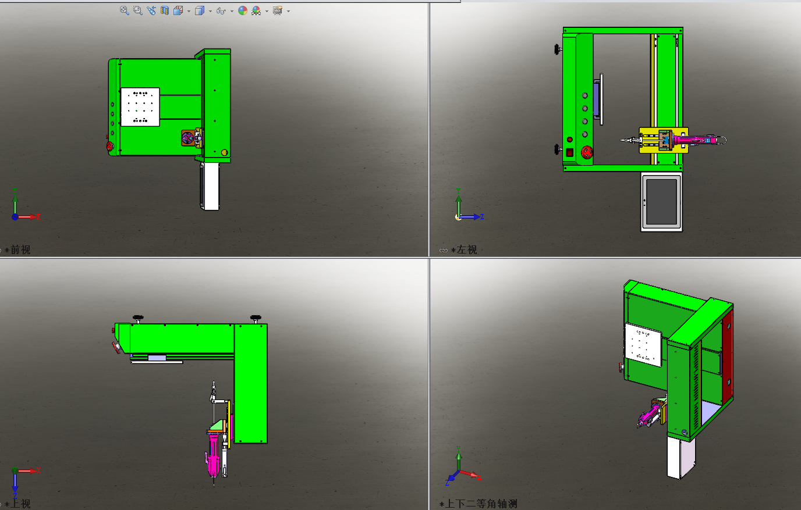The width and height of the screenshot is (801, 510).
Task: Select the pink screwdriver in top view
Action: (214, 455)
